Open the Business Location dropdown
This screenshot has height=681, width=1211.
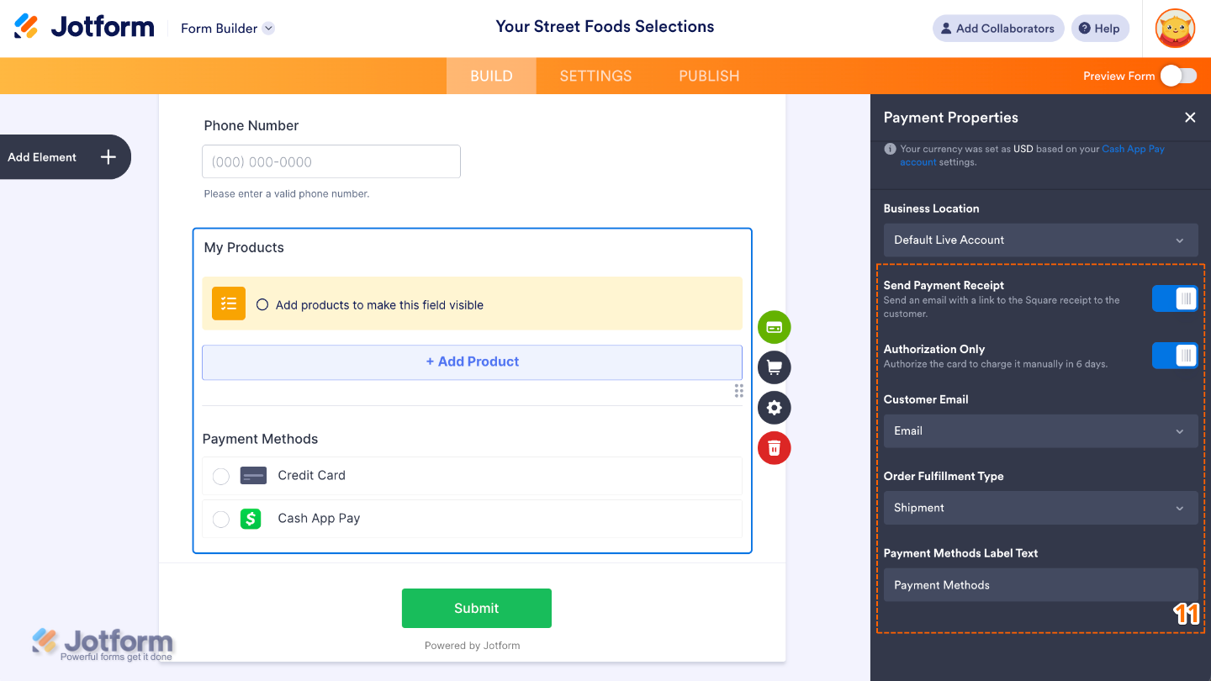[x=1040, y=240]
